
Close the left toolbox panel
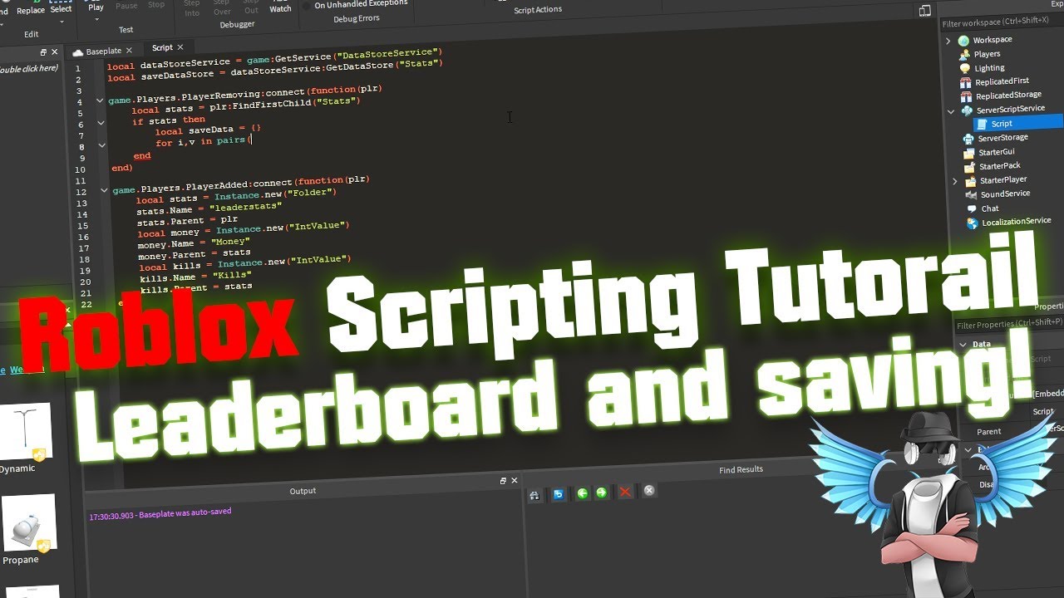[55, 51]
